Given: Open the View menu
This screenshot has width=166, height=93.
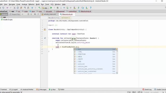Looking at the screenshot, I should 6,4.
